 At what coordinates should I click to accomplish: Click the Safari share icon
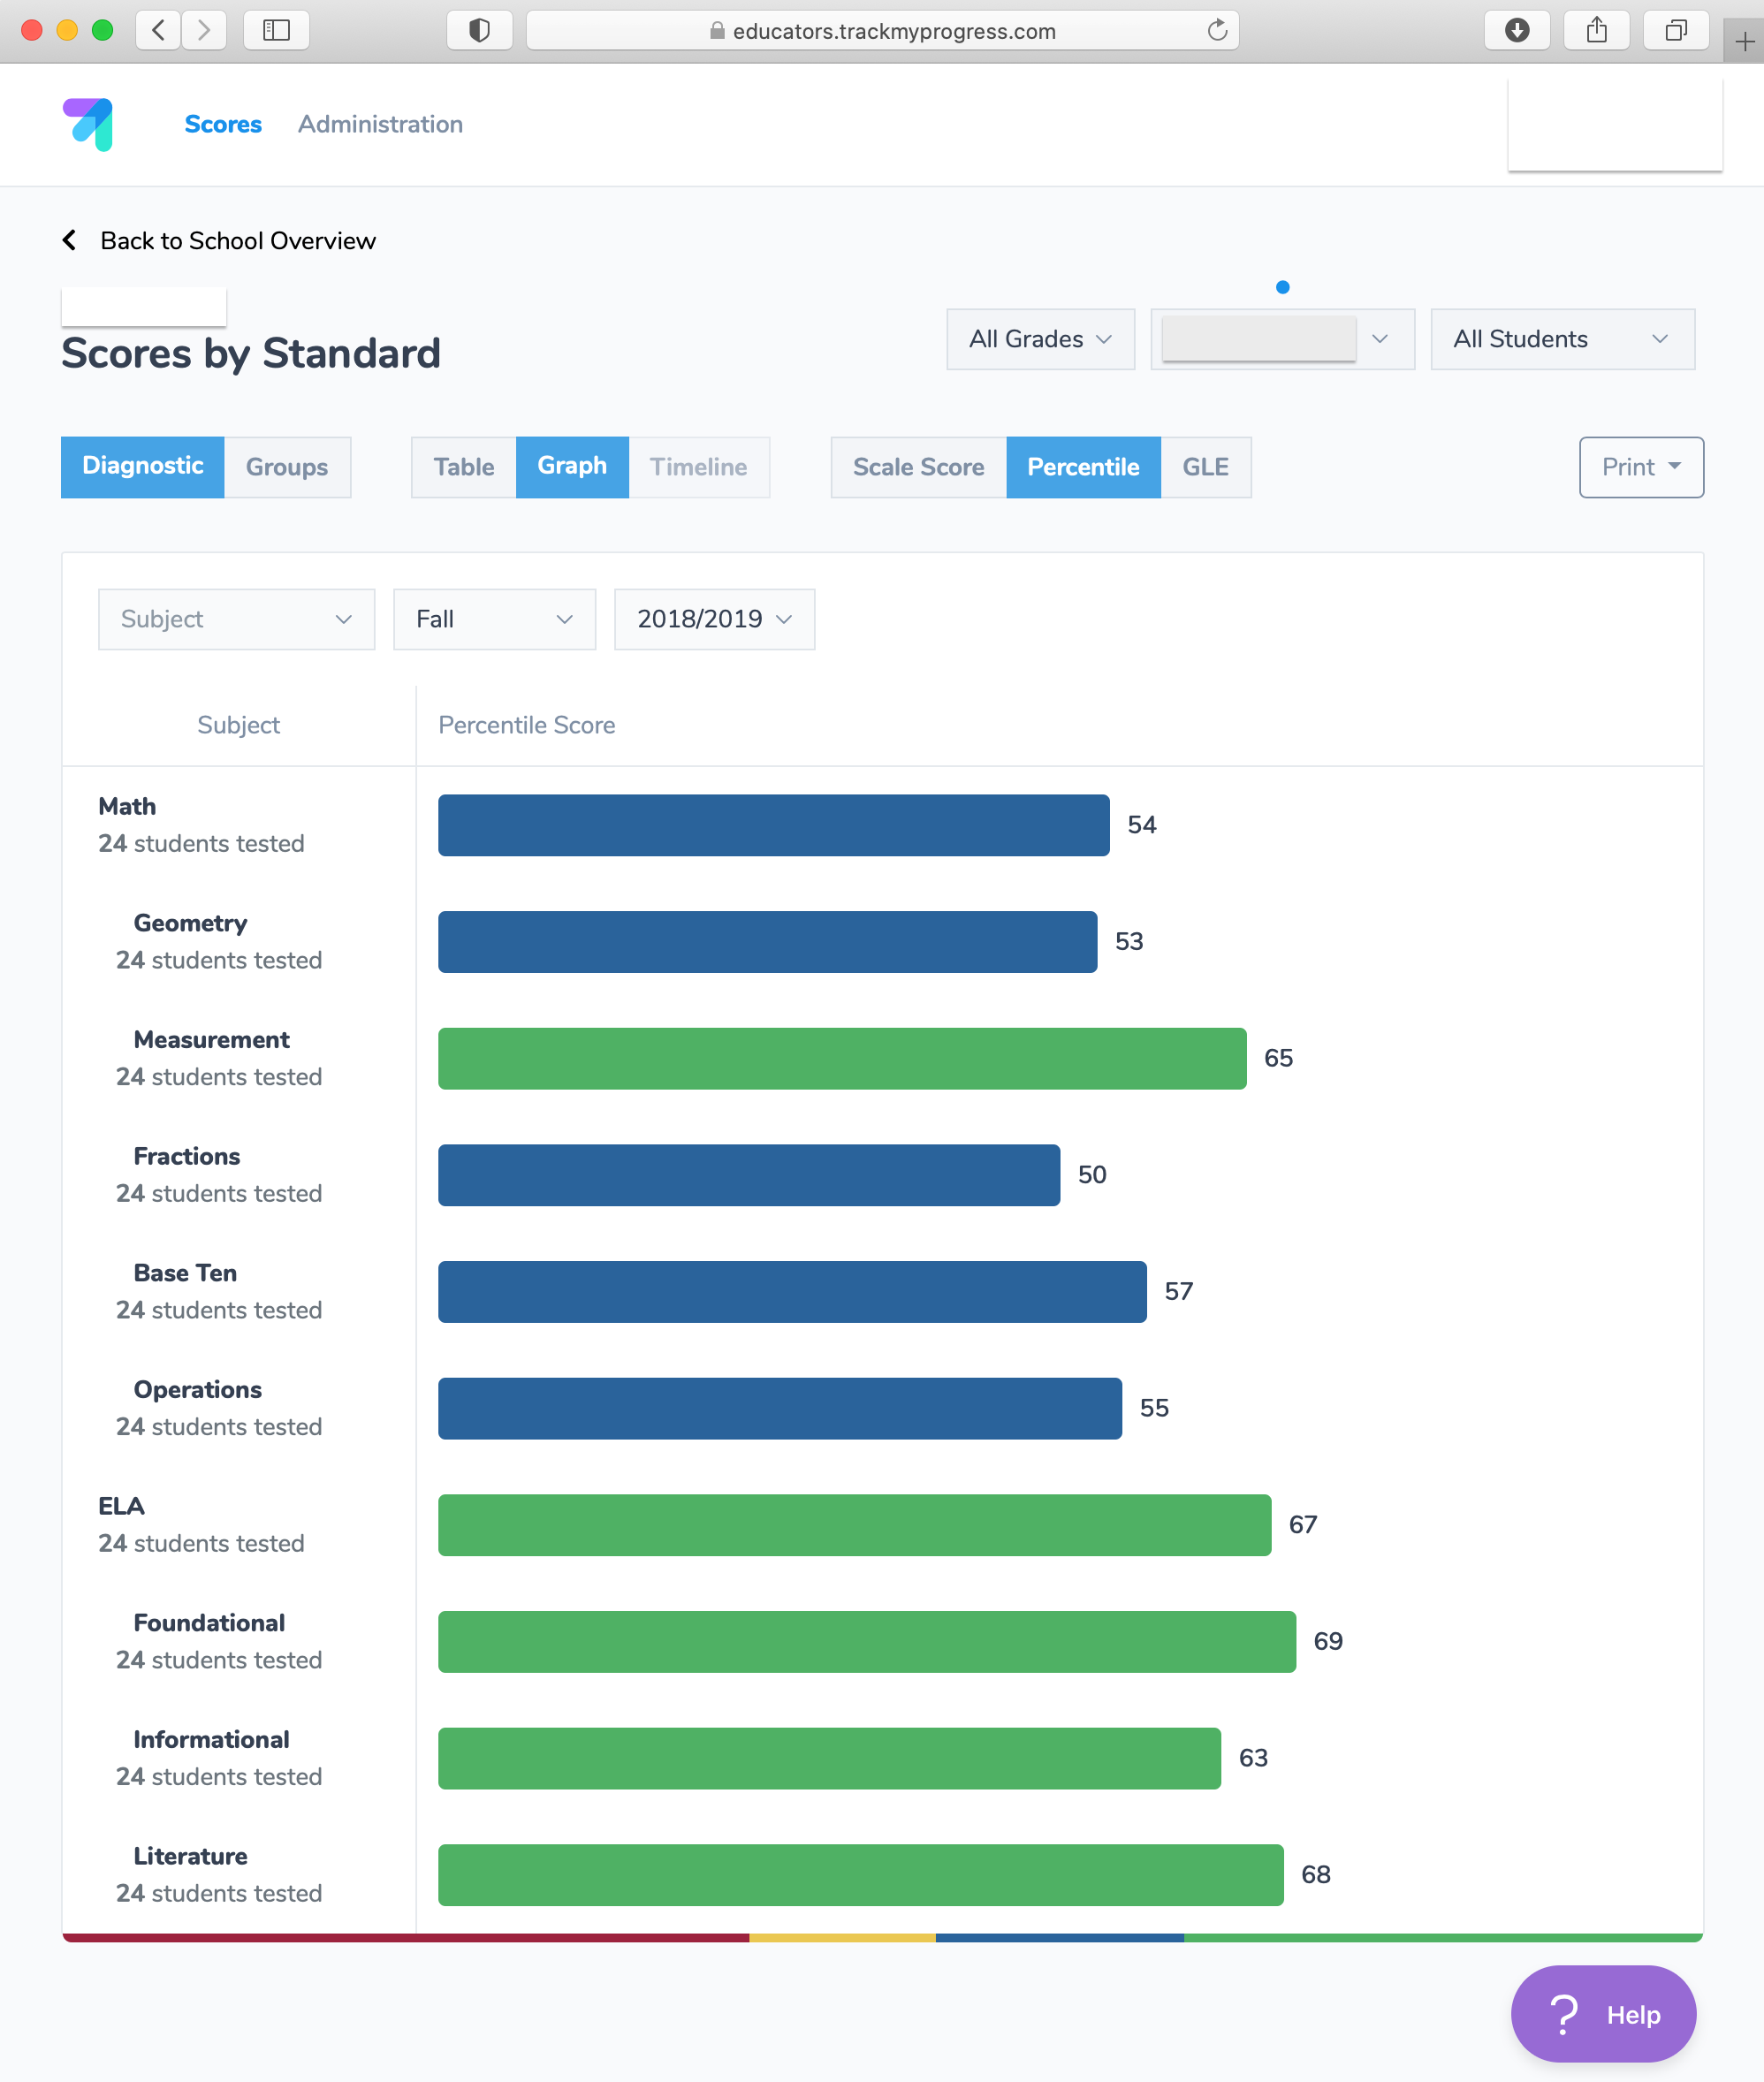1596,30
